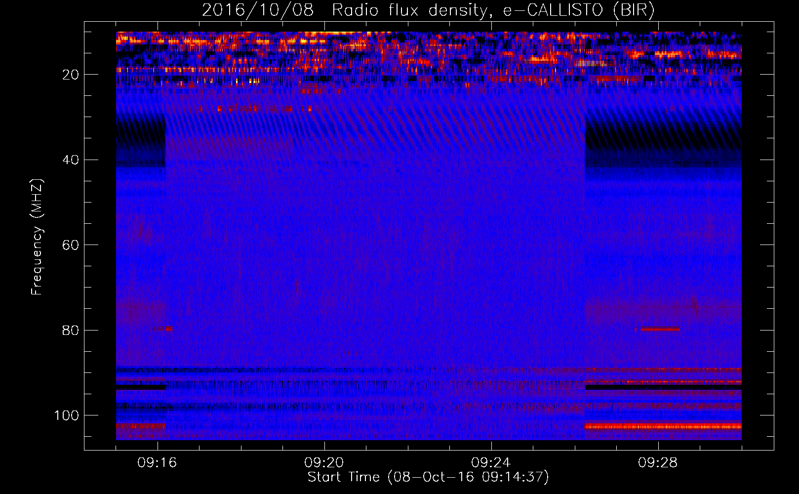
Task: Click the 100 frequency tick label
Action: tap(67, 415)
